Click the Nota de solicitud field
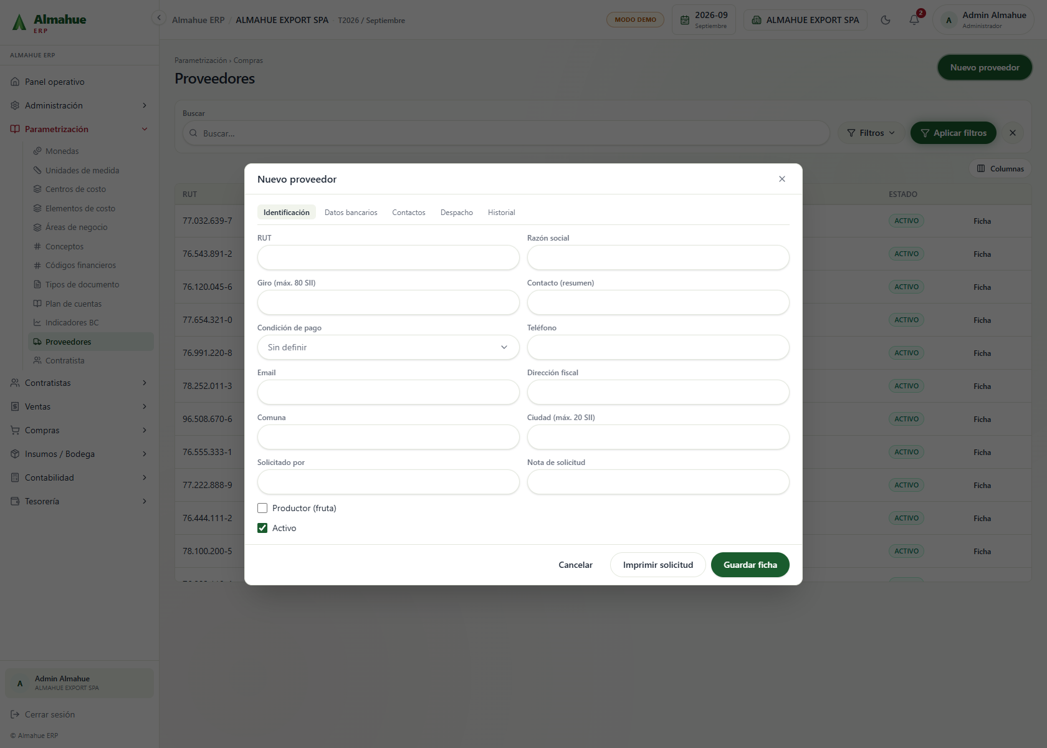This screenshot has height=748, width=1047. (658, 482)
